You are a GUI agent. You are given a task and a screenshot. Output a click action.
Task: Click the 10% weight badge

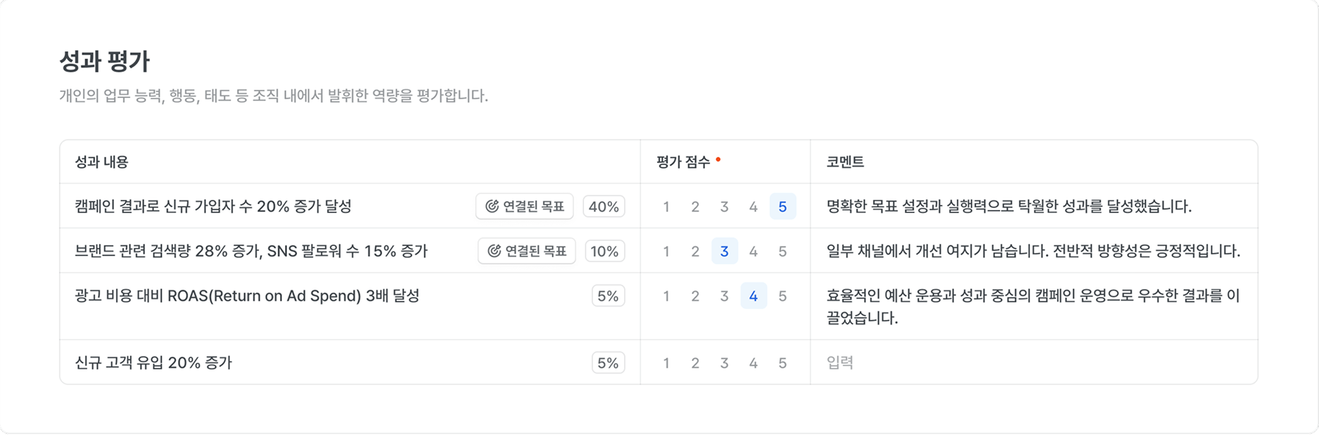604,251
